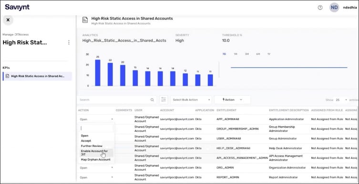Select the Further Review option
Image resolution: width=359 pixels, height=184 pixels.
[x=92, y=146]
